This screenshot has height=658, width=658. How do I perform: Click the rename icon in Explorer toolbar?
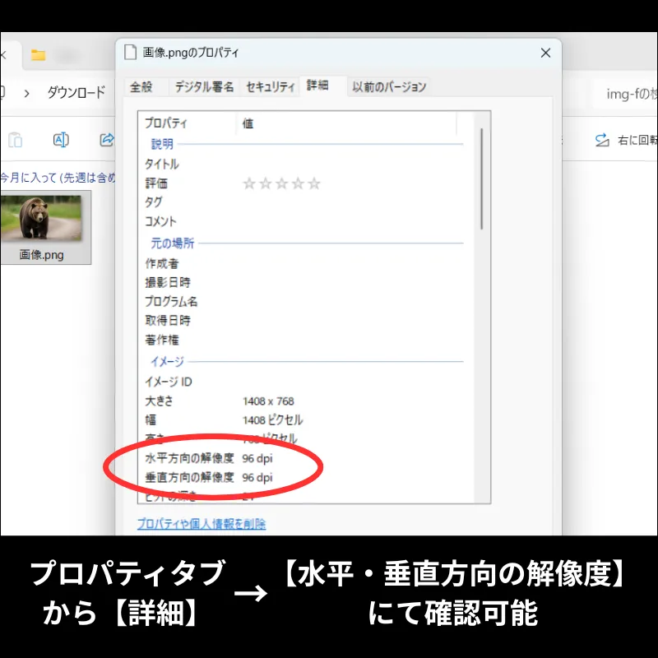click(x=61, y=140)
